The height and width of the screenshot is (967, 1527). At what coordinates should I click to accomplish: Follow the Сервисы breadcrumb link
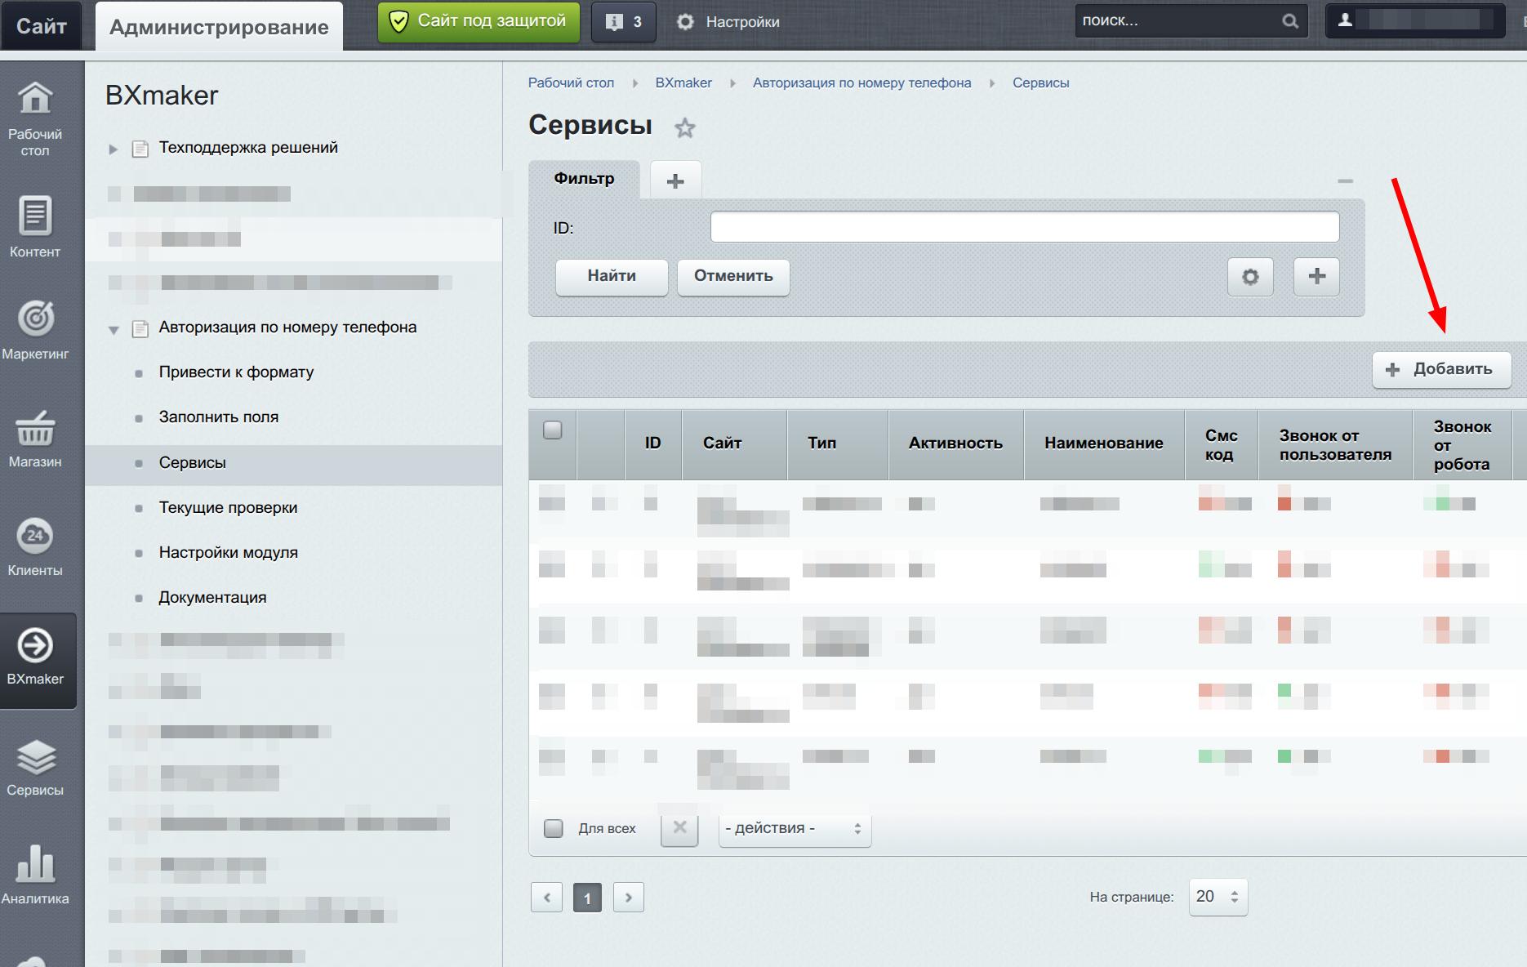[x=1040, y=82]
